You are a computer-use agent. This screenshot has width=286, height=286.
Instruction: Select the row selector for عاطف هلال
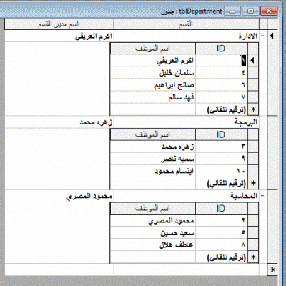tap(253, 245)
